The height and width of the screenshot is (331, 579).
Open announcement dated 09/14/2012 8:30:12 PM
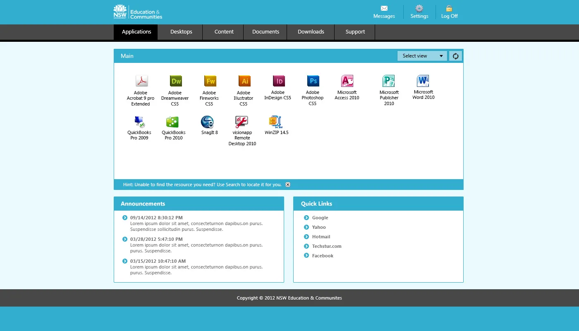[156, 218]
